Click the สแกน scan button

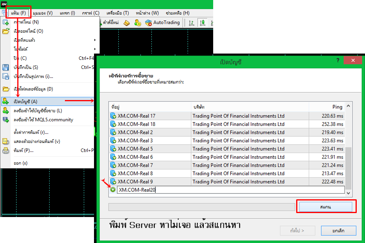pyautogui.click(x=325, y=207)
